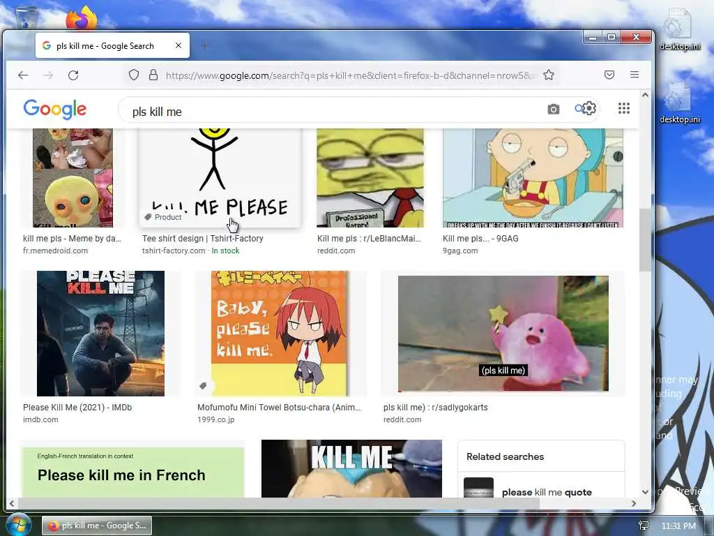714x536 pixels.
Task: Open the network tray icon
Action: 644,526
